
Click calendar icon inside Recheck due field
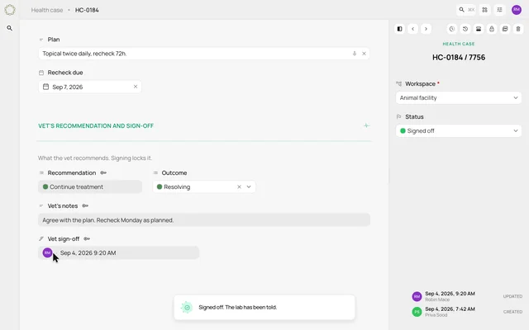[x=46, y=87]
